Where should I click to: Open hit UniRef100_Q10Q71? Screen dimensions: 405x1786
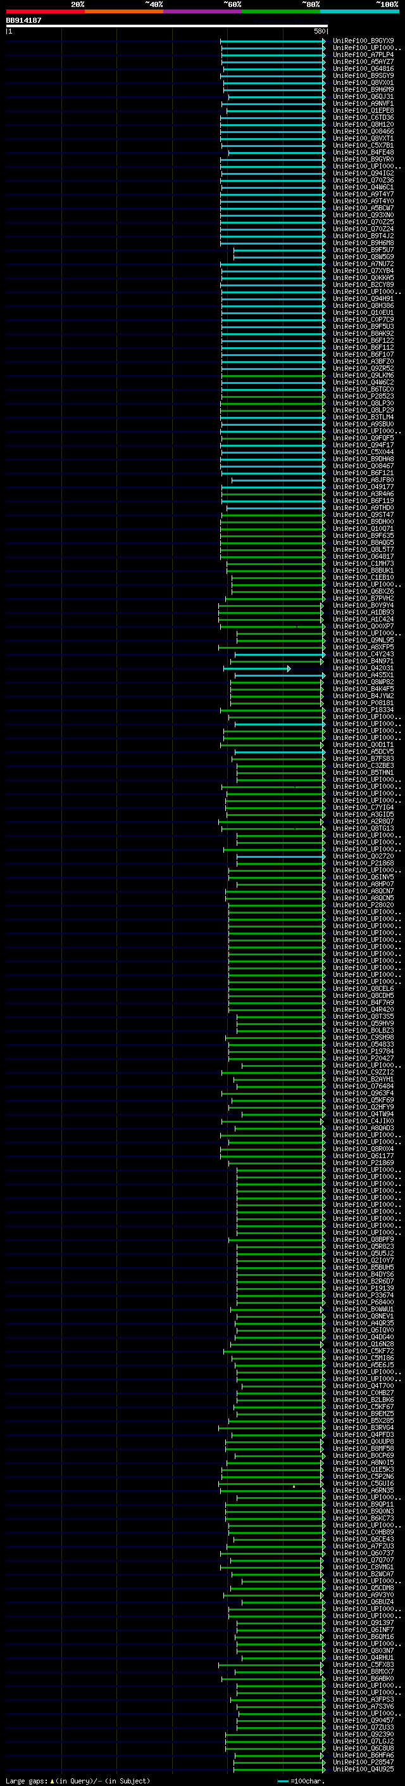[363, 528]
